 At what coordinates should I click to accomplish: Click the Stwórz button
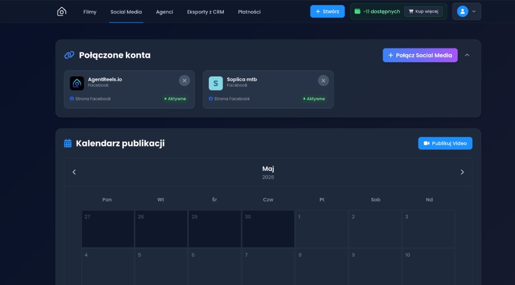(x=327, y=12)
